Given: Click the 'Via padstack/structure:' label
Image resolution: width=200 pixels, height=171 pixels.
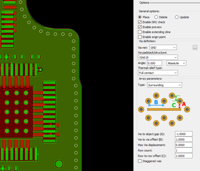Looking at the screenshot, I should (152, 53).
